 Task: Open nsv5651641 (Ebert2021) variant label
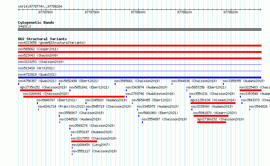coord(89,87)
